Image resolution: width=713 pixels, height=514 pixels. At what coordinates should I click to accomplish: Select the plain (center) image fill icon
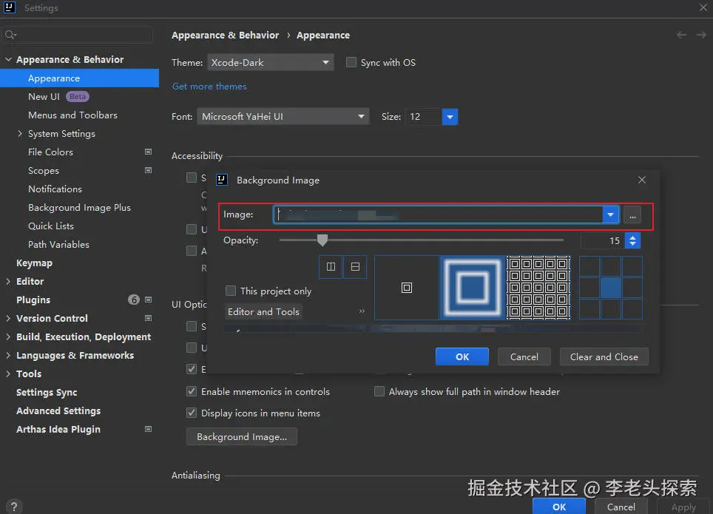407,288
